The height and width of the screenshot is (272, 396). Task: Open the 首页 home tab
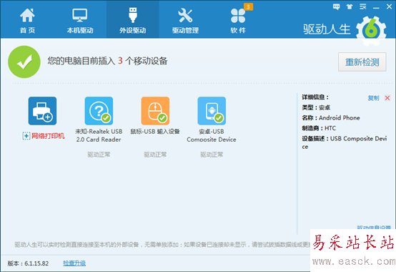click(27, 20)
